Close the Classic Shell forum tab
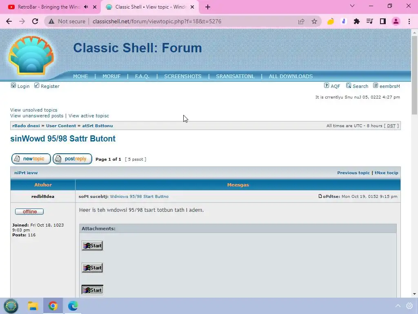This screenshot has width=418, height=314. [192, 7]
